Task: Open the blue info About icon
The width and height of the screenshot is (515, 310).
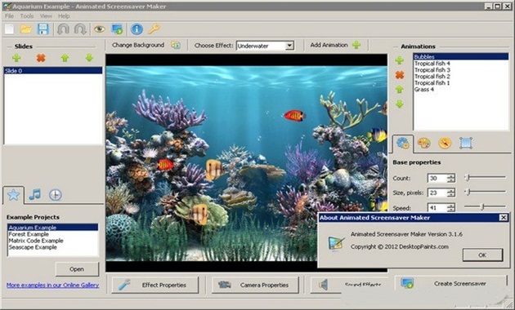Action: (x=137, y=29)
